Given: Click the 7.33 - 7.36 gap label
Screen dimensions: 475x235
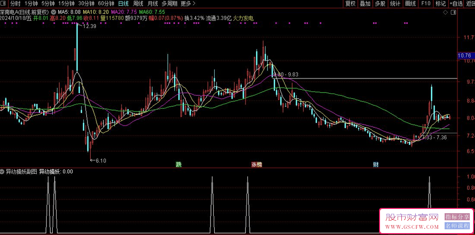Looking at the screenshot, I should coord(435,137).
